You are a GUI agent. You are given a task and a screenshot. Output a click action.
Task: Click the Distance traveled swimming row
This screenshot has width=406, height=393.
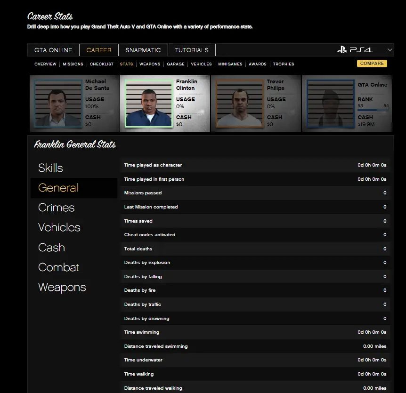(255, 346)
